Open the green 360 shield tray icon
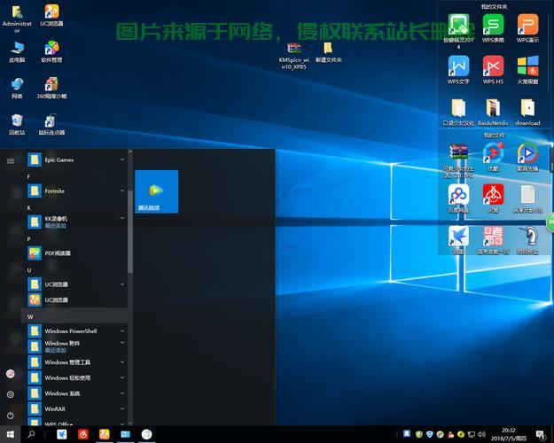554x443 pixels. (x=419, y=434)
